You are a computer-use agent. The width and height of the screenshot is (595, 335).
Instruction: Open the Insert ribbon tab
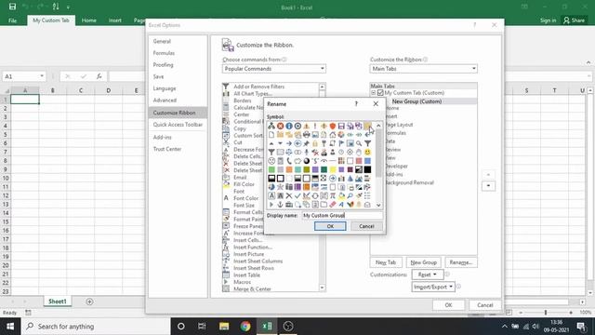[114, 20]
